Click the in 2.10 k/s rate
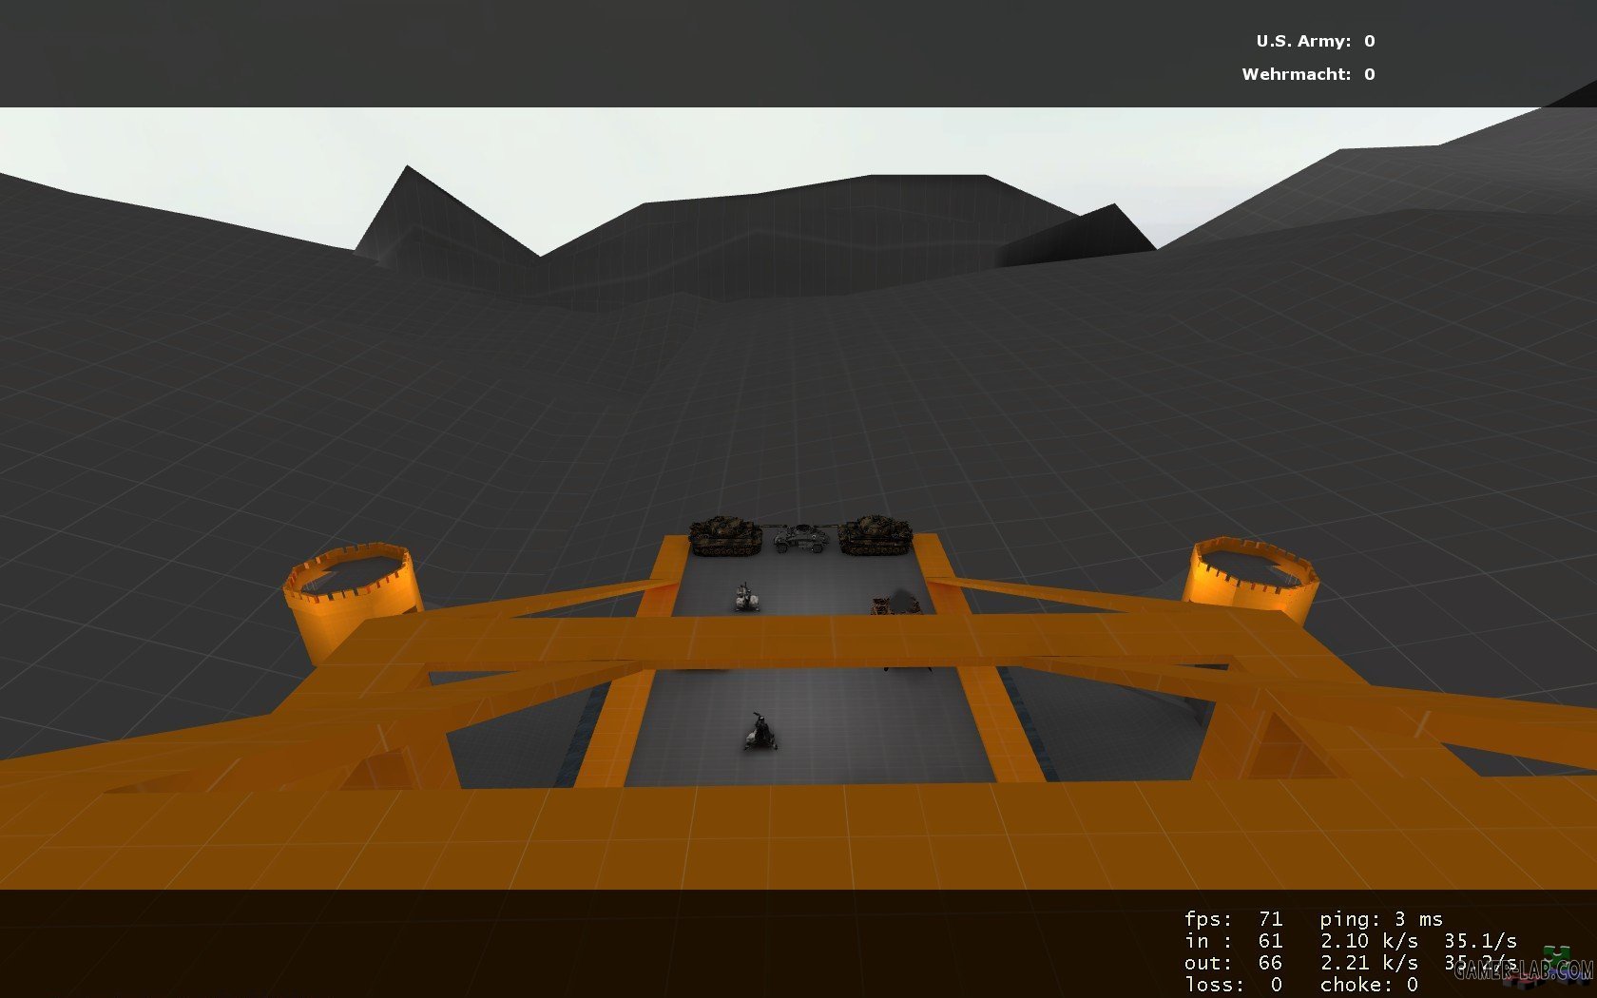Image resolution: width=1597 pixels, height=998 pixels. (1368, 941)
